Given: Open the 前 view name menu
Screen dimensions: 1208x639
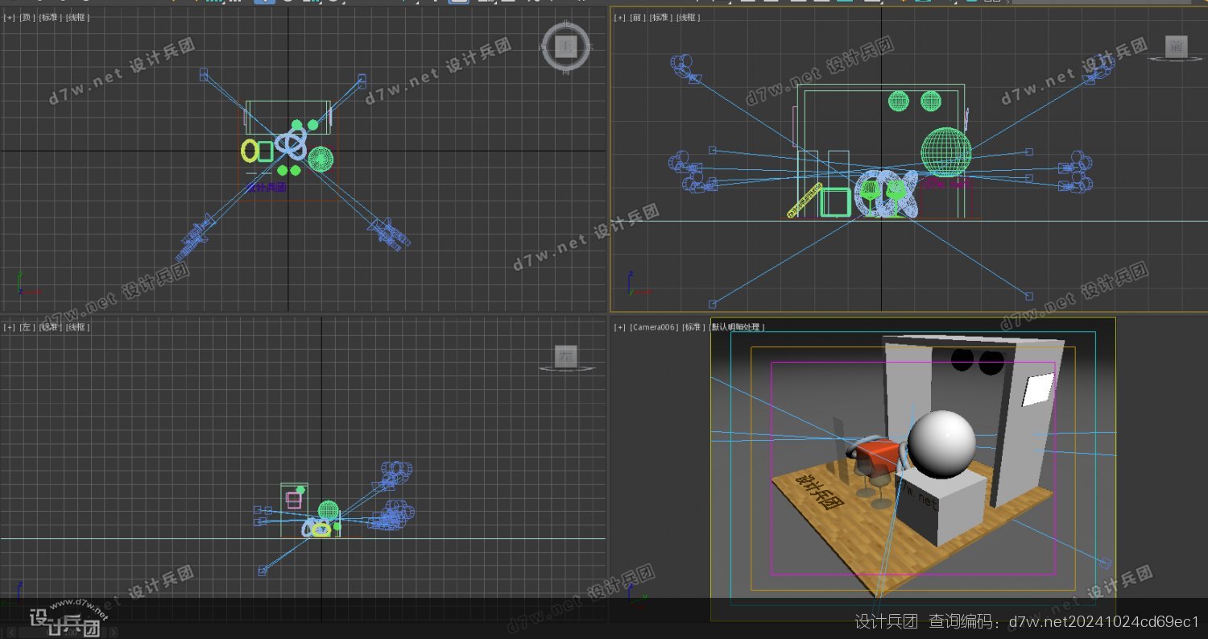Looking at the screenshot, I should click(637, 17).
